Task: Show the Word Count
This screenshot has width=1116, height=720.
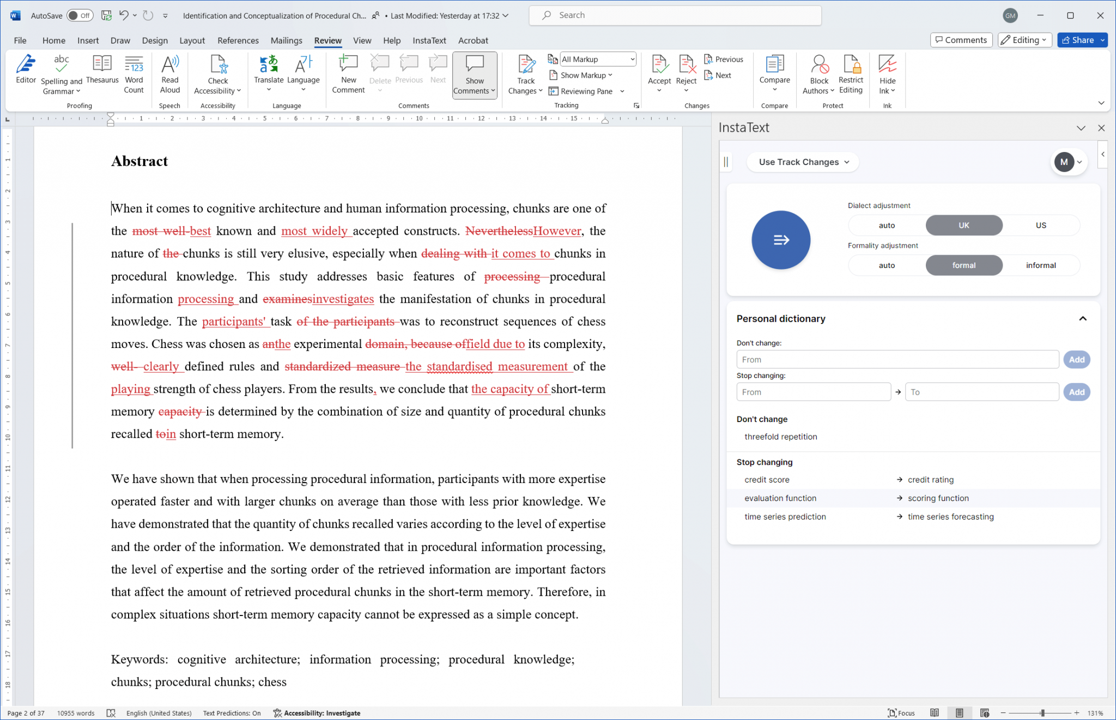Action: 134,72
